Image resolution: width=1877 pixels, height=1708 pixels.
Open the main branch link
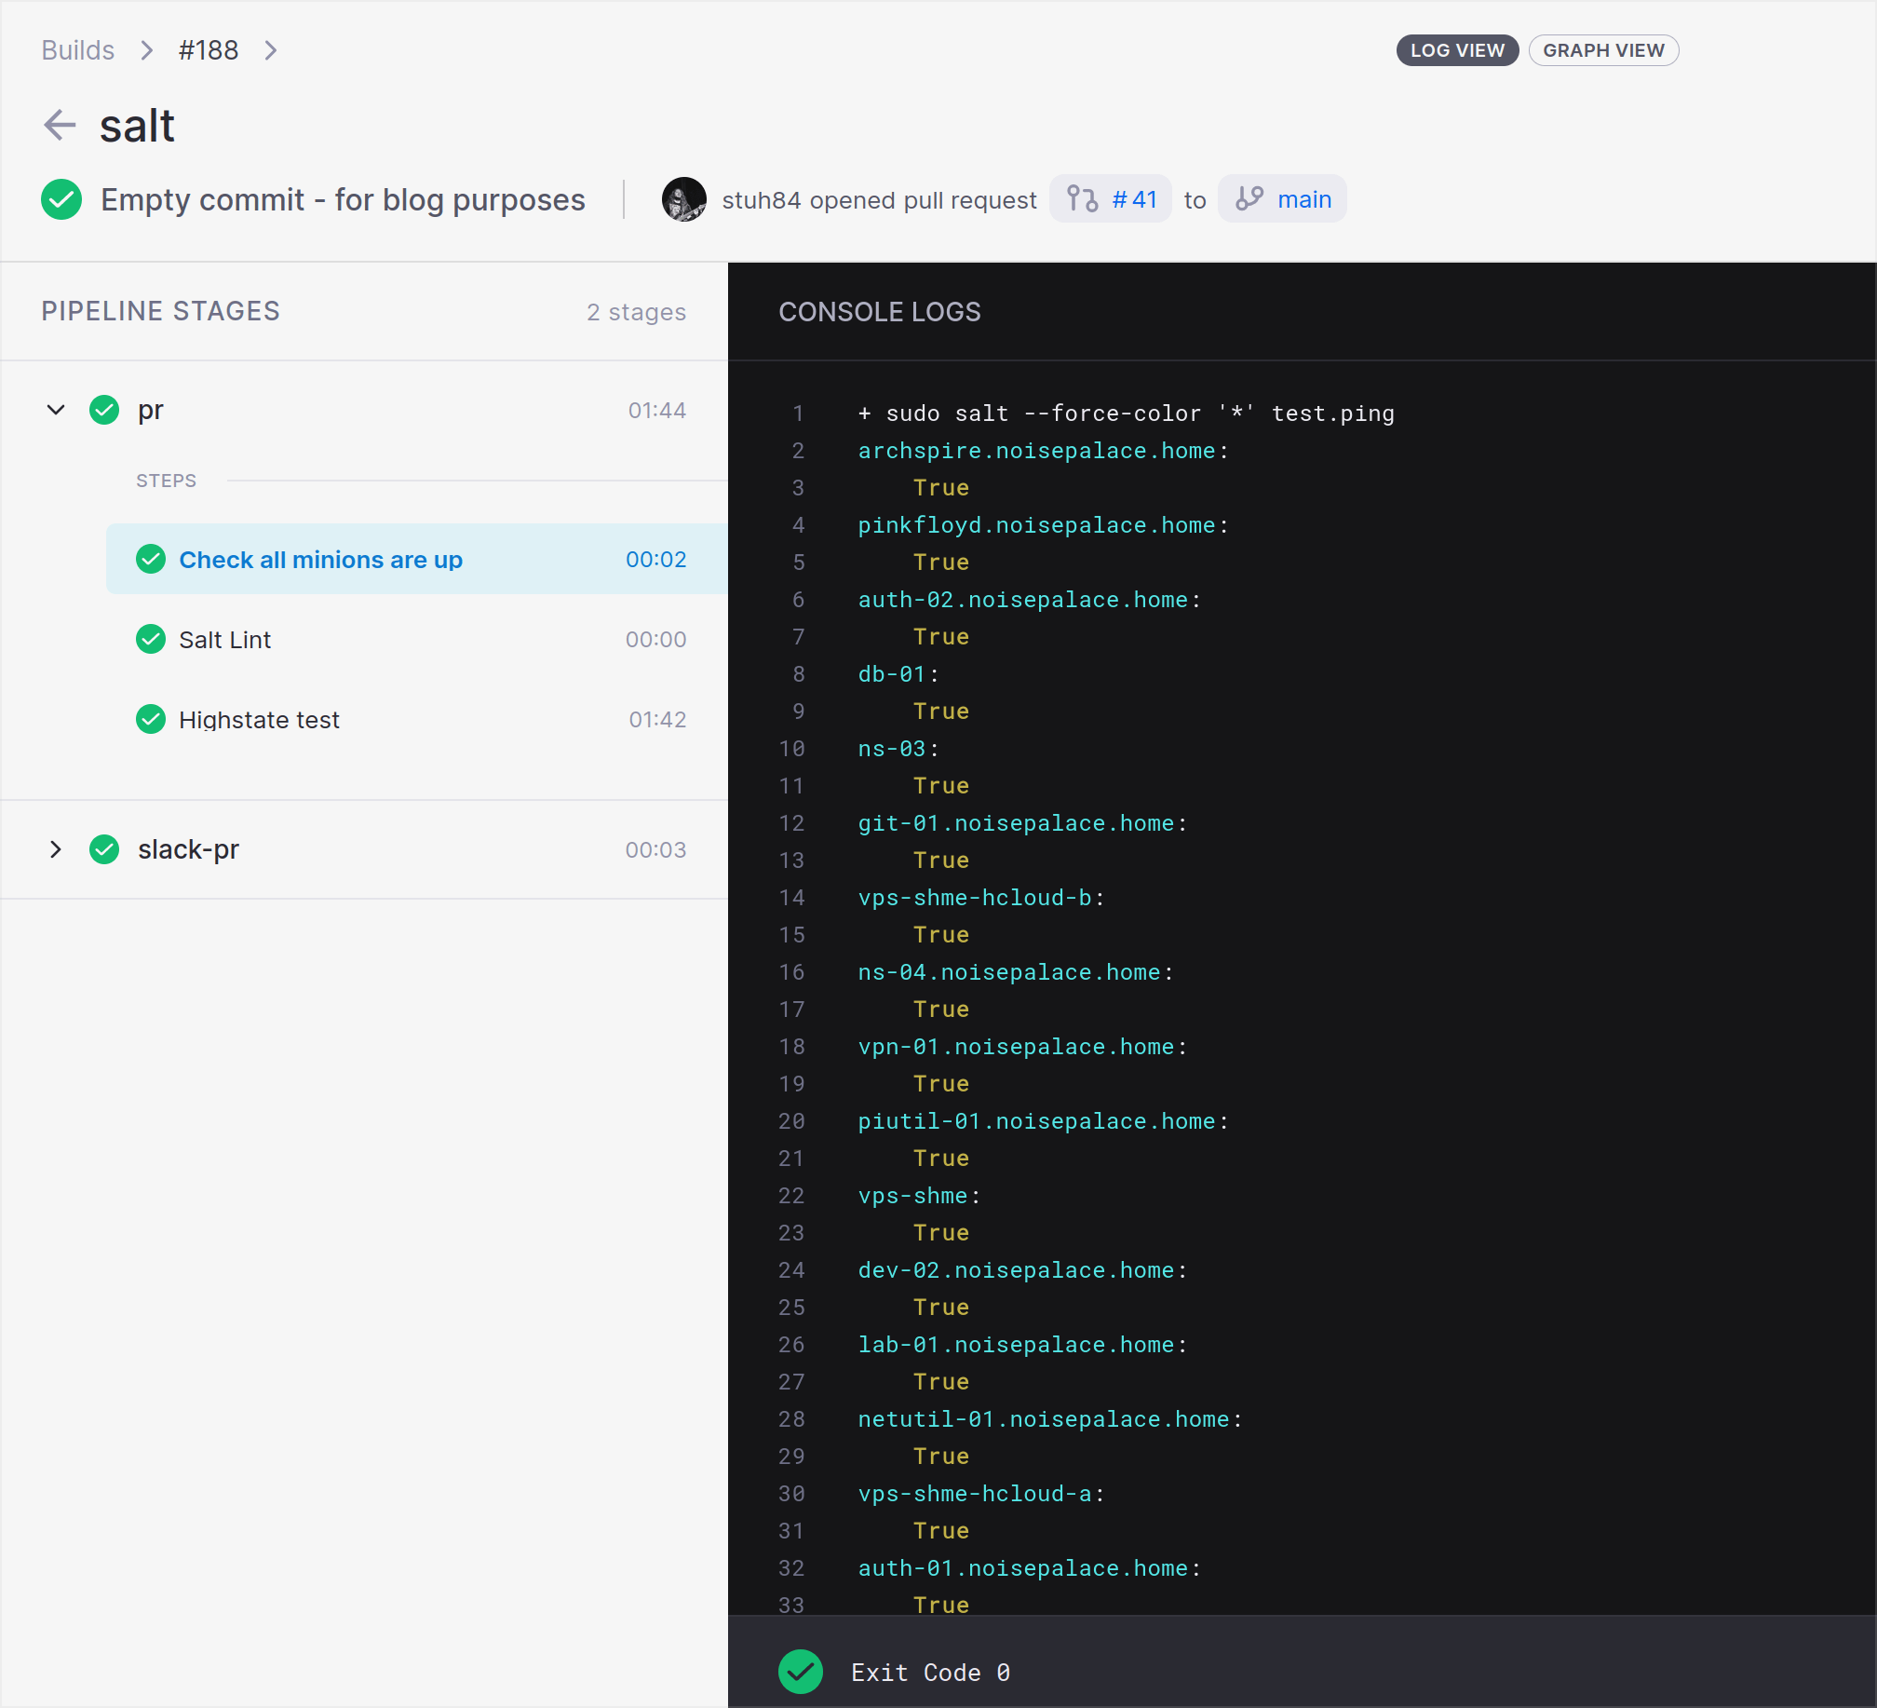(1303, 199)
